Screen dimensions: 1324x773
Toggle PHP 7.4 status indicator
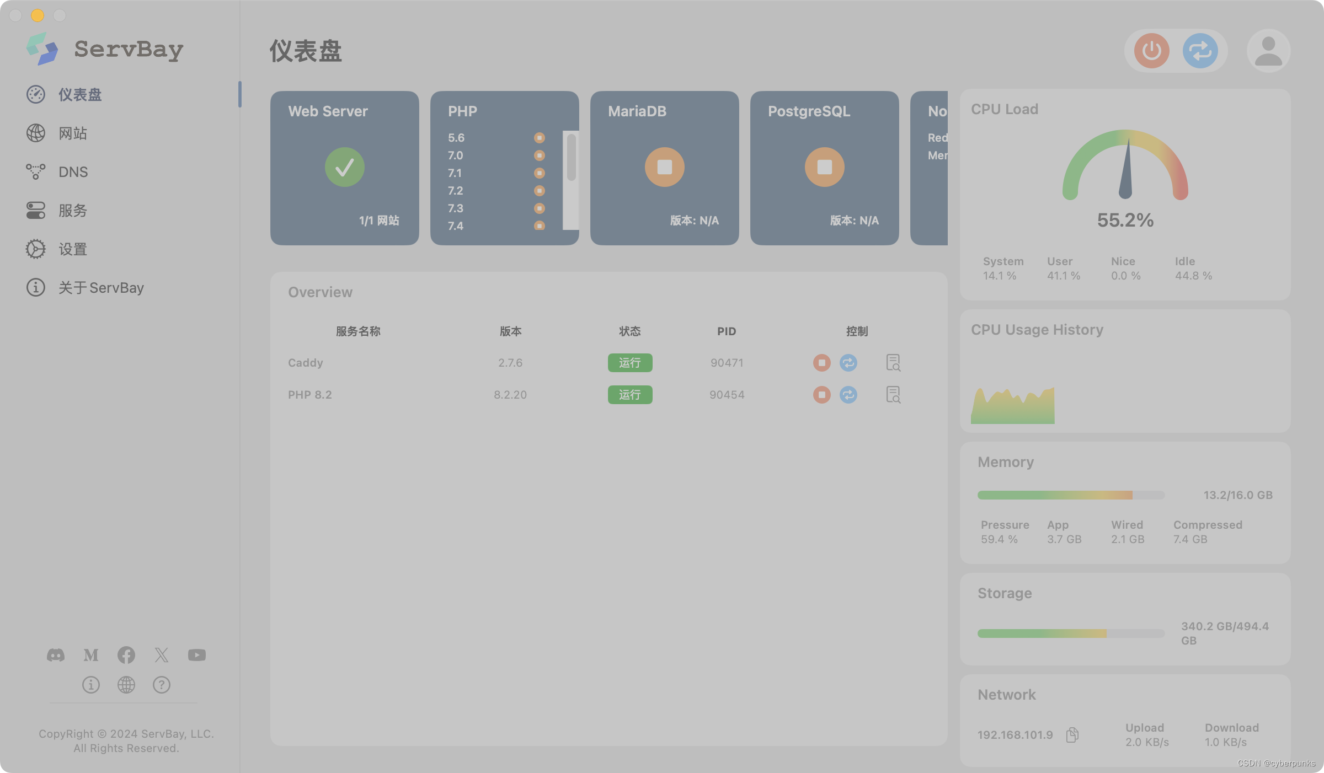click(540, 225)
